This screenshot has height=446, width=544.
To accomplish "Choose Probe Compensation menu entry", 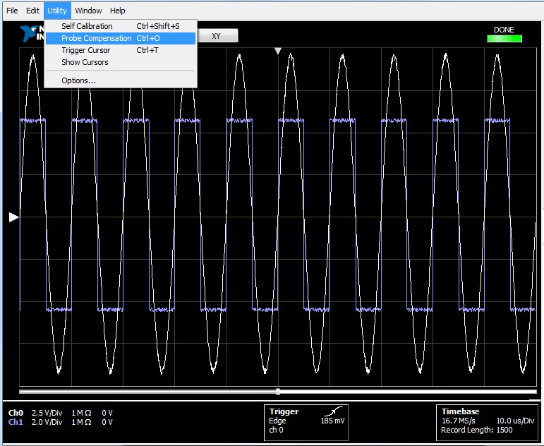I will (x=96, y=38).
